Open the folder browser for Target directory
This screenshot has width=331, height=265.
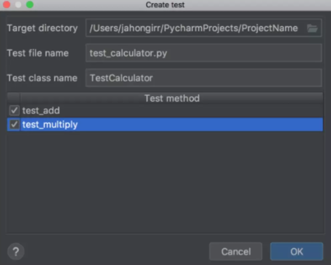[312, 28]
